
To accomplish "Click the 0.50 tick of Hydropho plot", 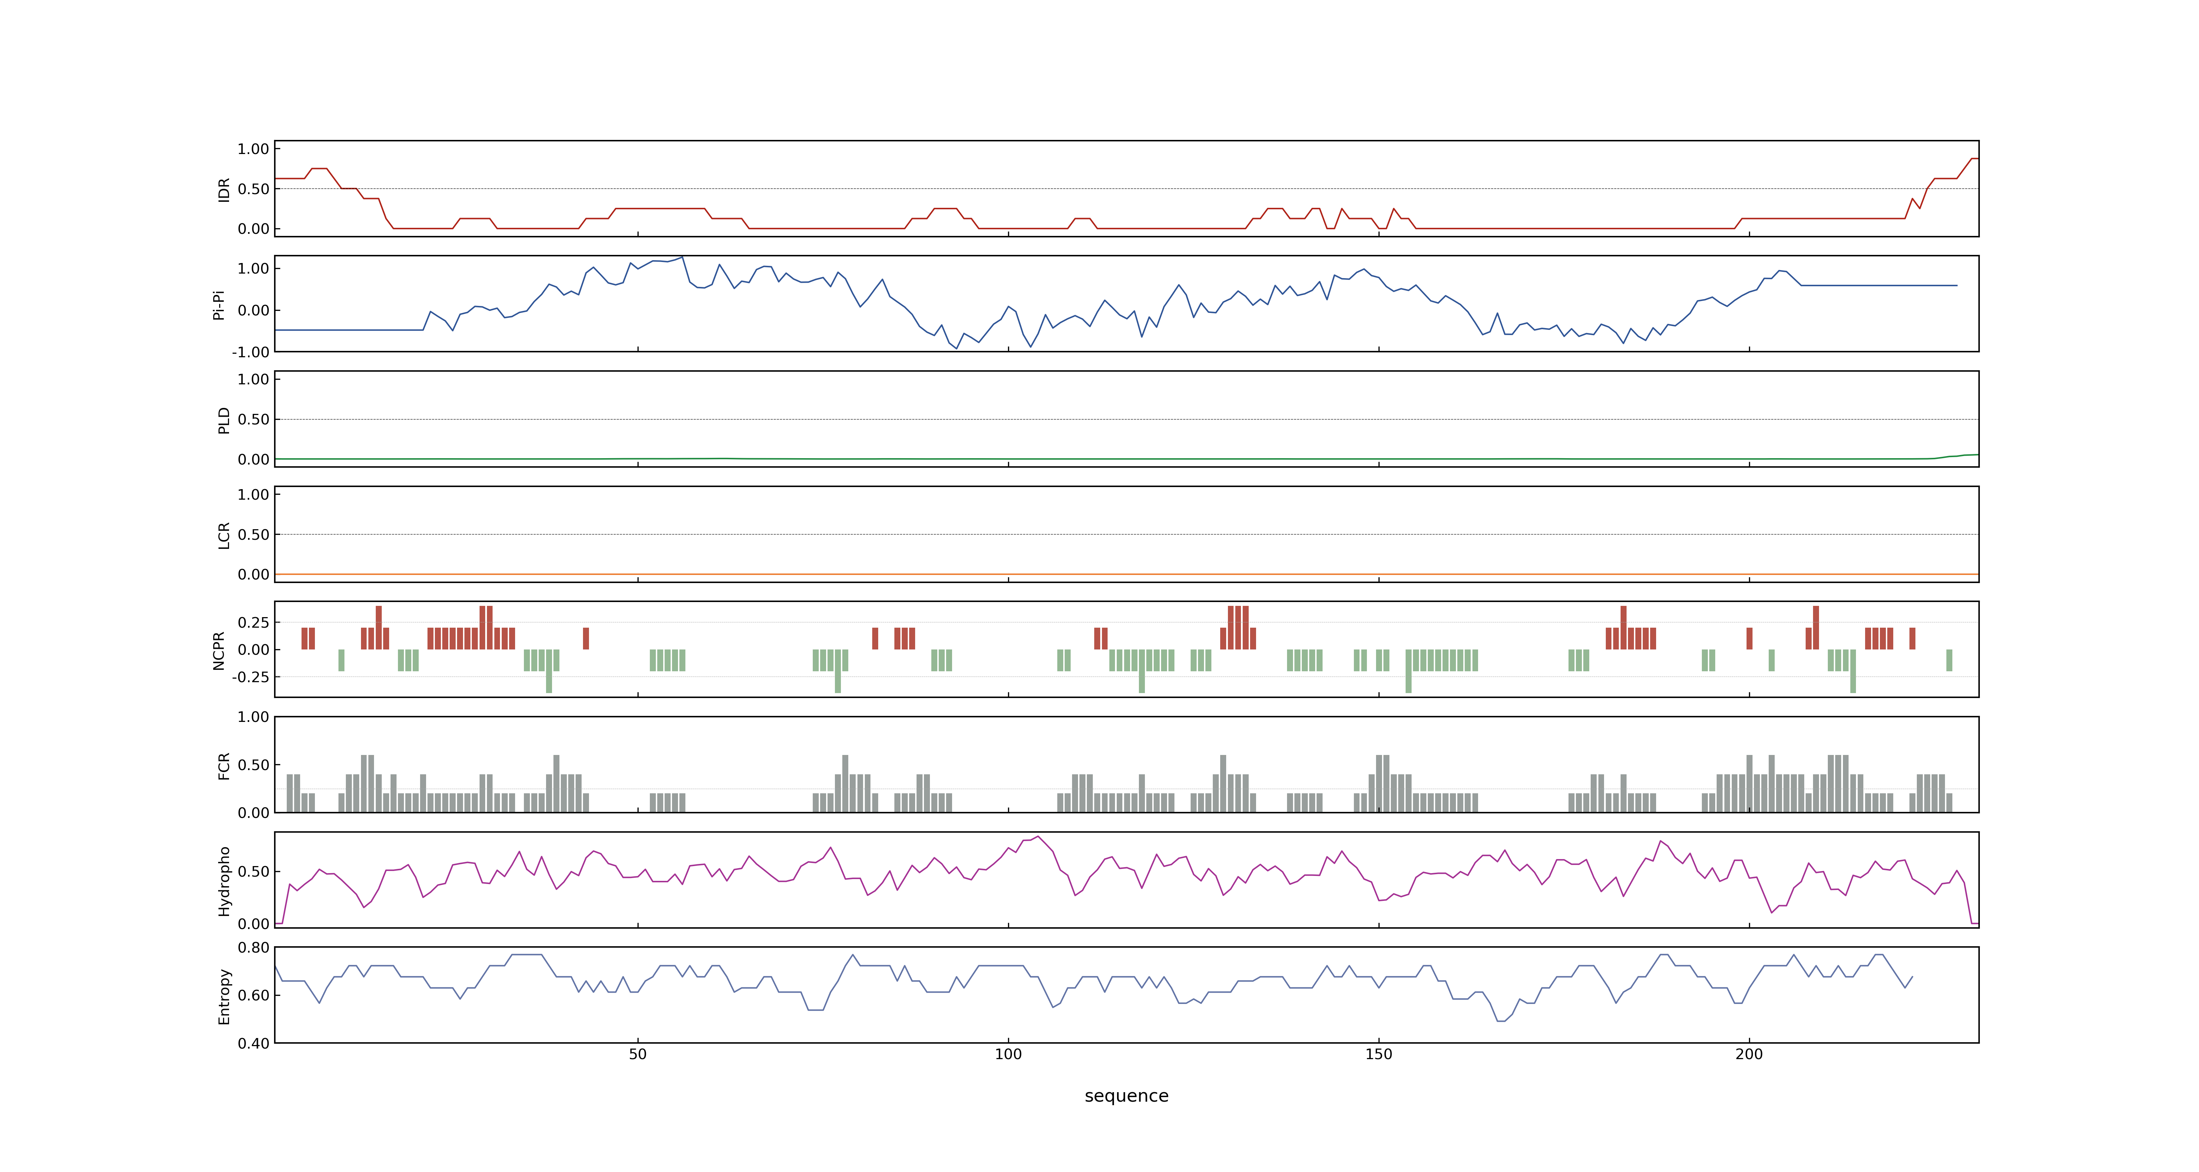I will point(254,872).
